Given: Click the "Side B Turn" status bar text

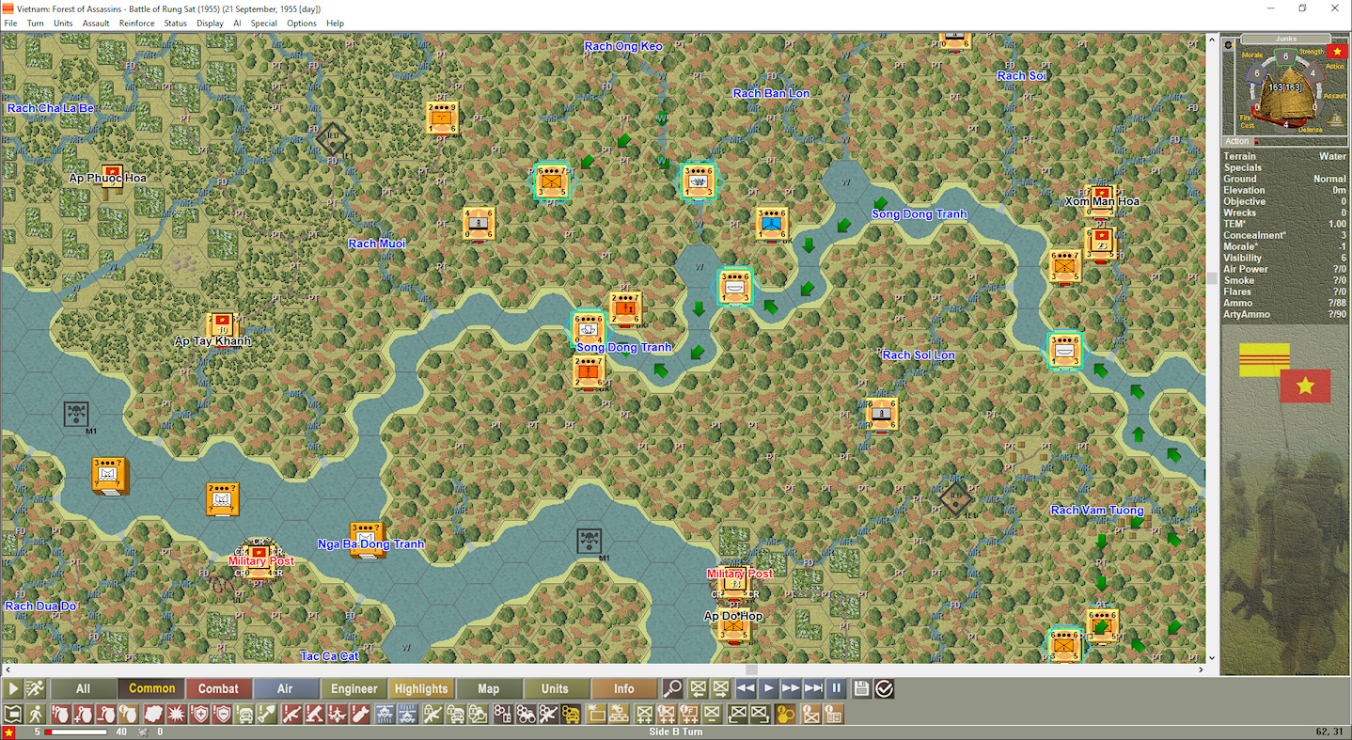Looking at the screenshot, I should (x=675, y=732).
